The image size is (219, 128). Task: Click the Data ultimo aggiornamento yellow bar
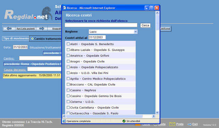point(32,76)
